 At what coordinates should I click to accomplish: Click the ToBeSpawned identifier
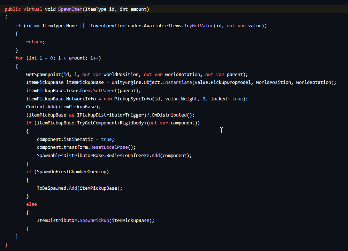point(52,188)
